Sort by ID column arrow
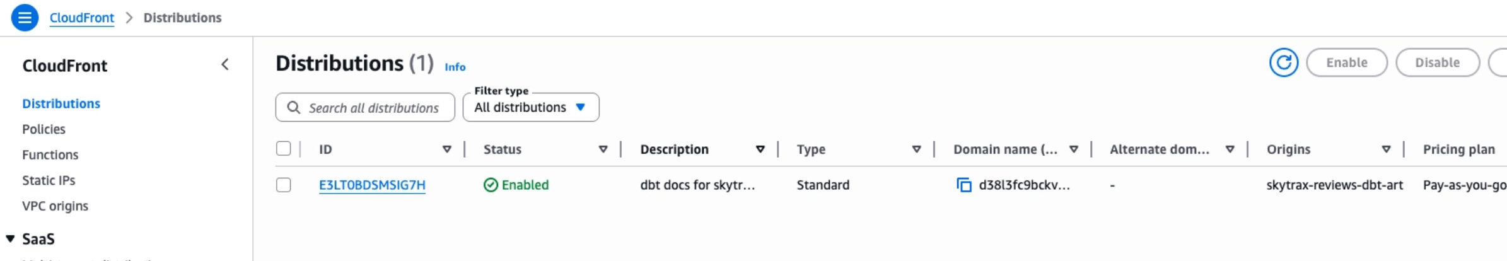 (x=447, y=149)
